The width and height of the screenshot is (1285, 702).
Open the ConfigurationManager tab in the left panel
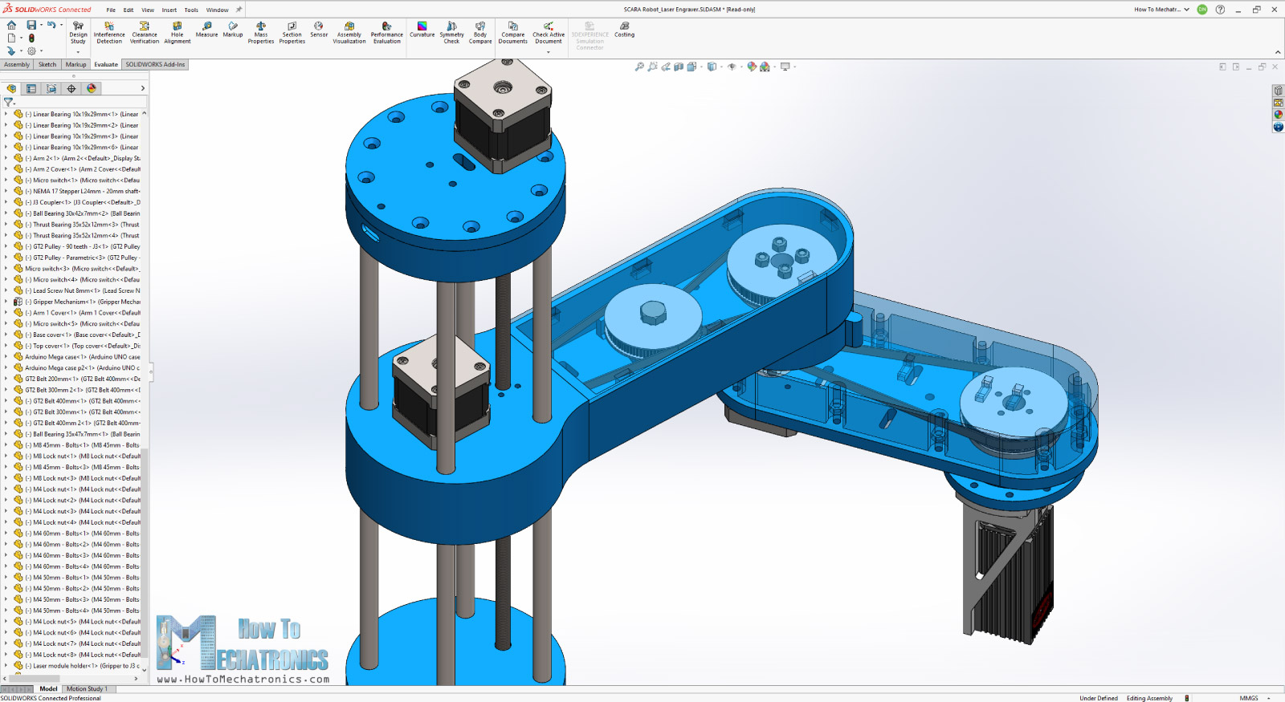(51, 89)
